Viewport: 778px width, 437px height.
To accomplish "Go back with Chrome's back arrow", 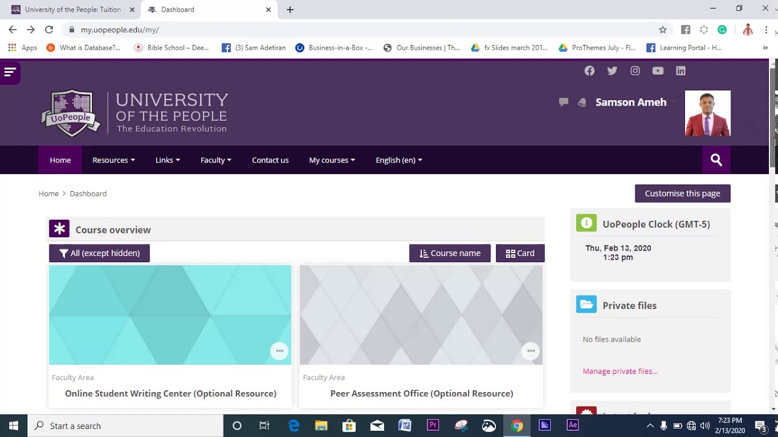I will 12,30.
